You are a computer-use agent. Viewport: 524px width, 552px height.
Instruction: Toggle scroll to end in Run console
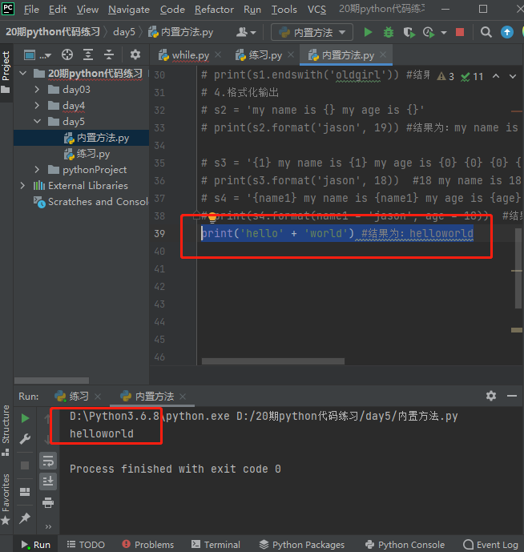48,481
